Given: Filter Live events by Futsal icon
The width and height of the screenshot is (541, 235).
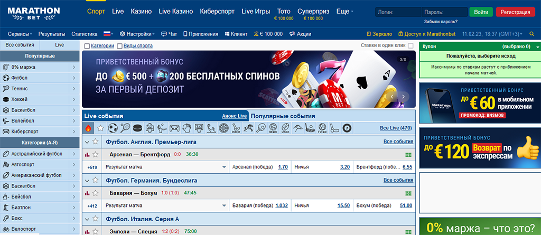Looking at the screenshot, I should (x=322, y=128).
